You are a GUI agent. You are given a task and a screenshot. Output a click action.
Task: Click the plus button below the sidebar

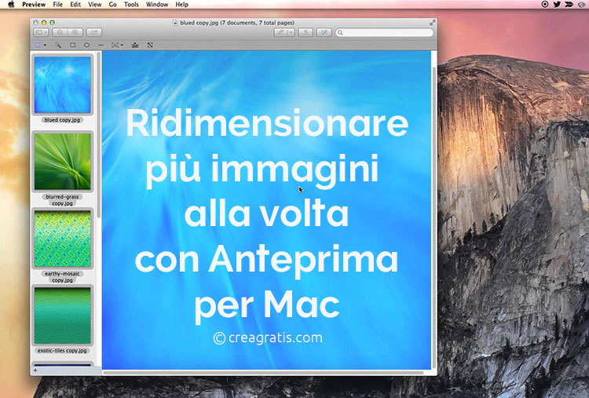(x=35, y=371)
